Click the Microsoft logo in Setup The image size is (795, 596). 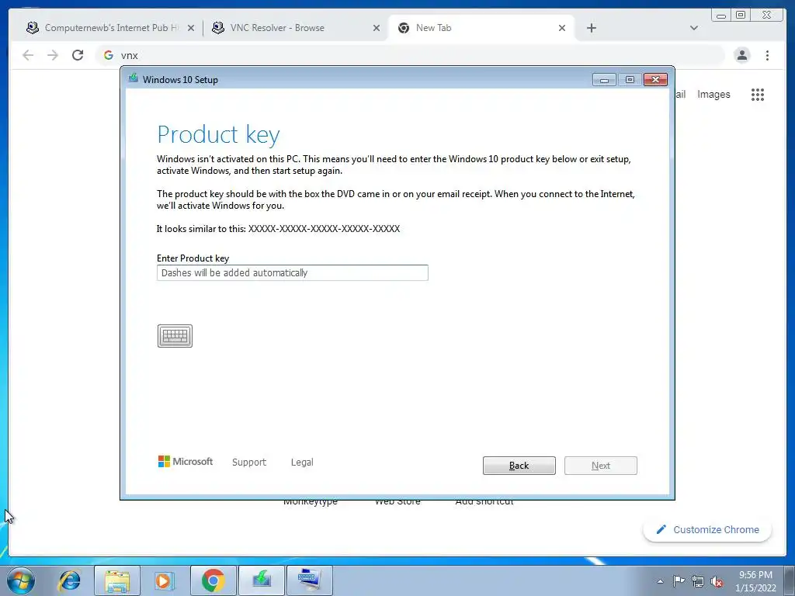click(x=186, y=462)
